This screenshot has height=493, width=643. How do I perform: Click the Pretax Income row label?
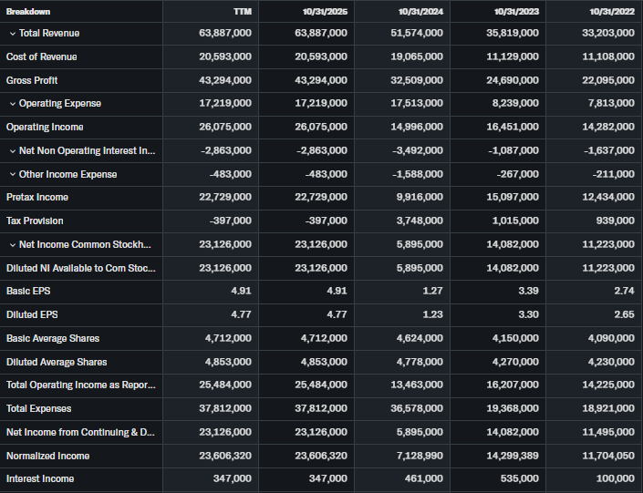point(37,198)
